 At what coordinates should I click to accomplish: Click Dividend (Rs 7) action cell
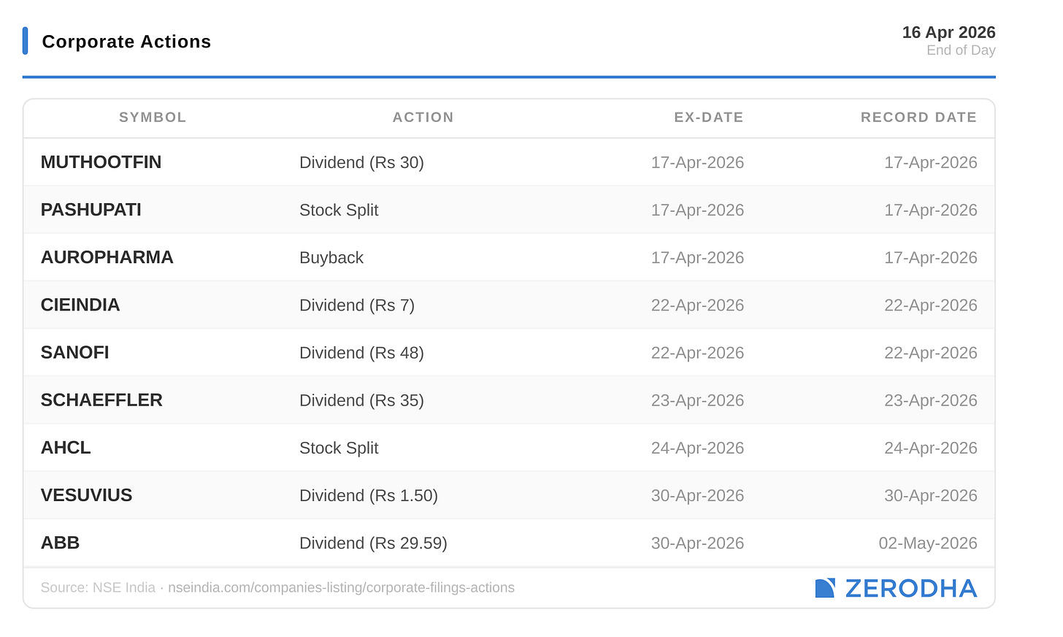tap(357, 305)
